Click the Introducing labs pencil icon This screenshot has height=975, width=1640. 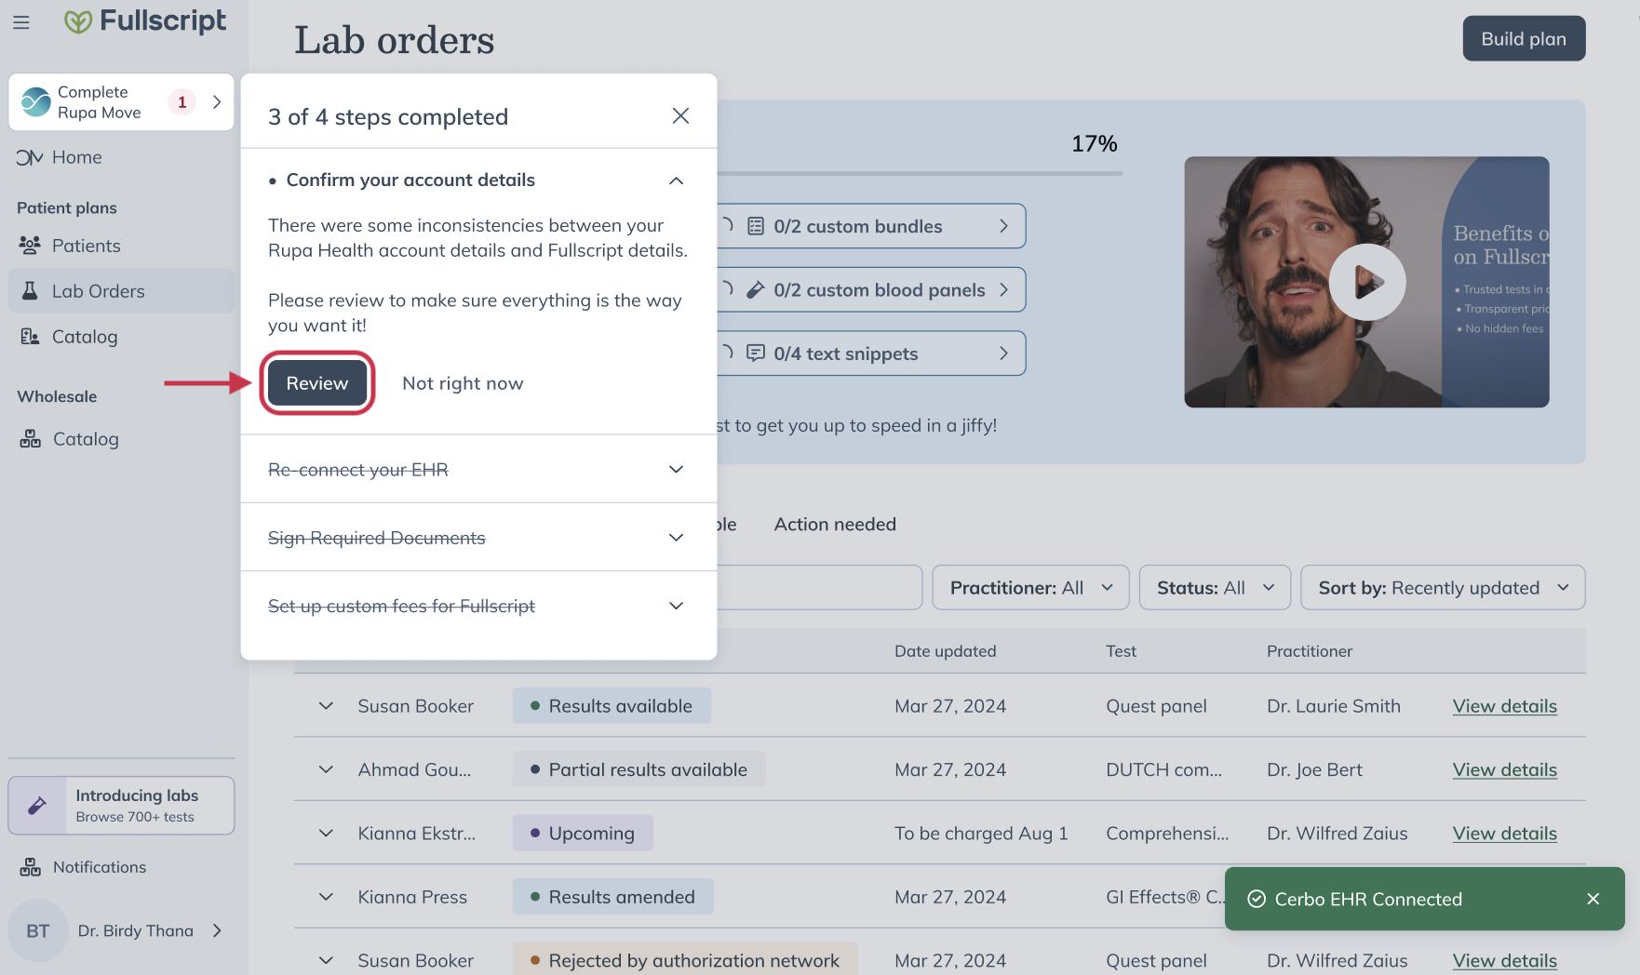coord(36,804)
